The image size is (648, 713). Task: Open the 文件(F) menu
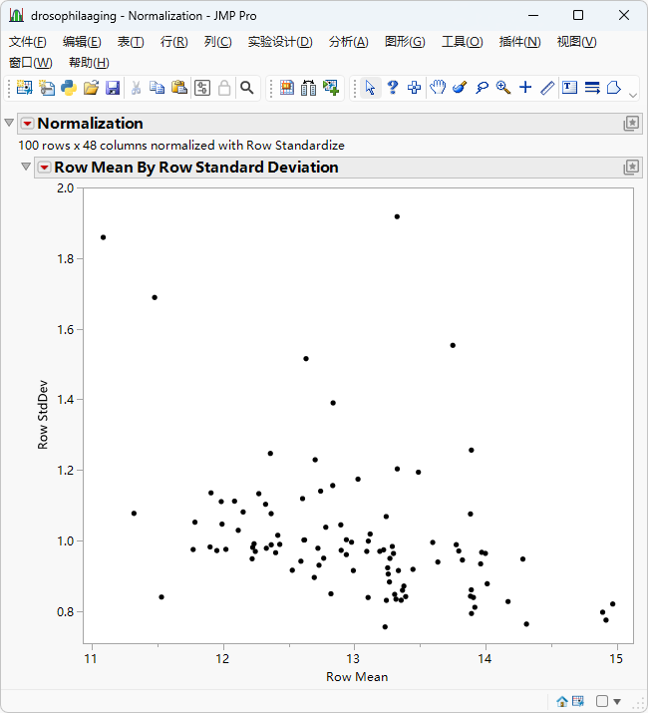28,42
